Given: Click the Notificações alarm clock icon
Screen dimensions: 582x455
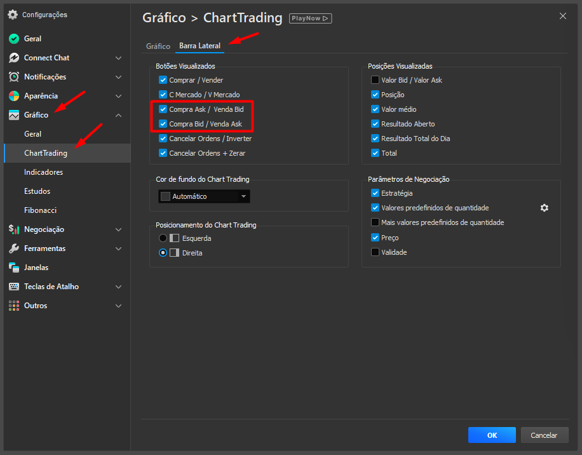Looking at the screenshot, I should pos(14,77).
